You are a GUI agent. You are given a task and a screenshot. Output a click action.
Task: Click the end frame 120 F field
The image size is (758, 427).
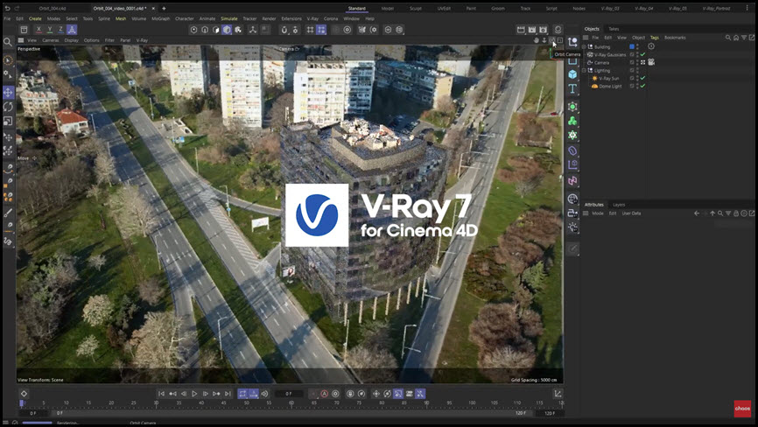click(x=550, y=414)
